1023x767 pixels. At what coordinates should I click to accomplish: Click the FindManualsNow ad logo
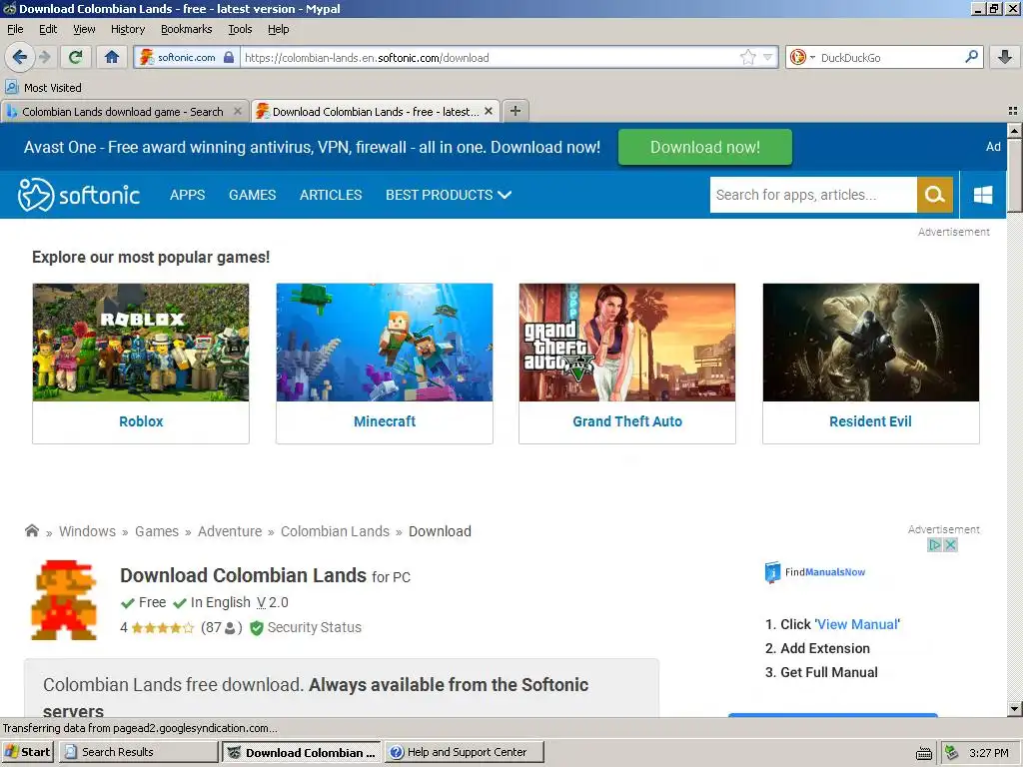pos(815,572)
